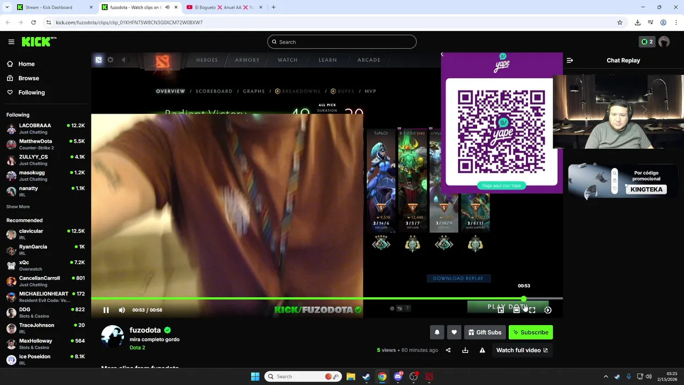Screen dimensions: 684x385
Task: Open Chrome media controls icon
Action: point(650,22)
